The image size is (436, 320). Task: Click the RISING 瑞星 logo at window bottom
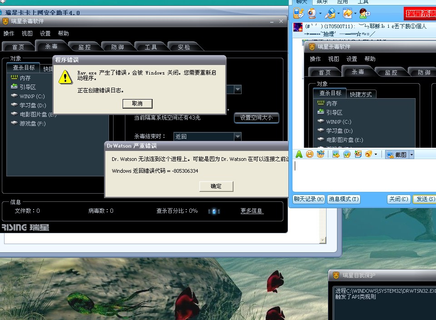click(25, 227)
